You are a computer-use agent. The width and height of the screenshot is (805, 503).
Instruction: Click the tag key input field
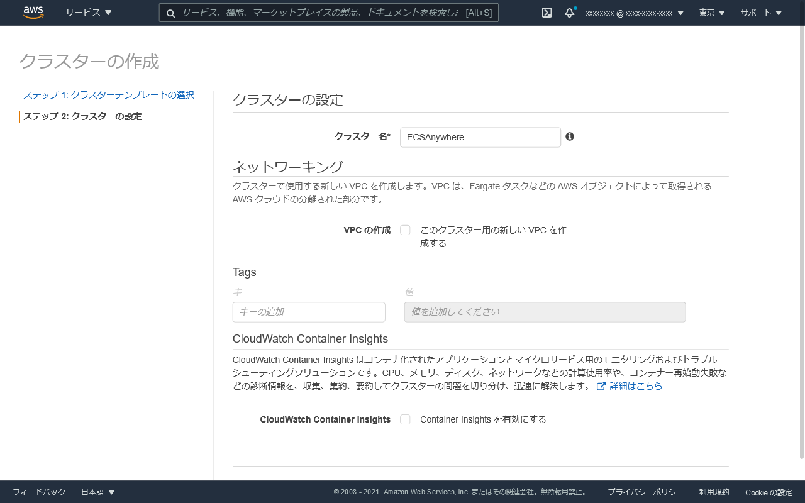309,312
